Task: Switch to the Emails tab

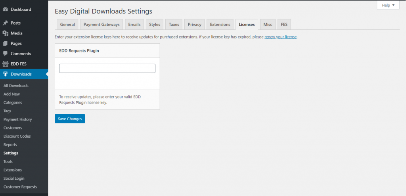Action: pos(134,24)
